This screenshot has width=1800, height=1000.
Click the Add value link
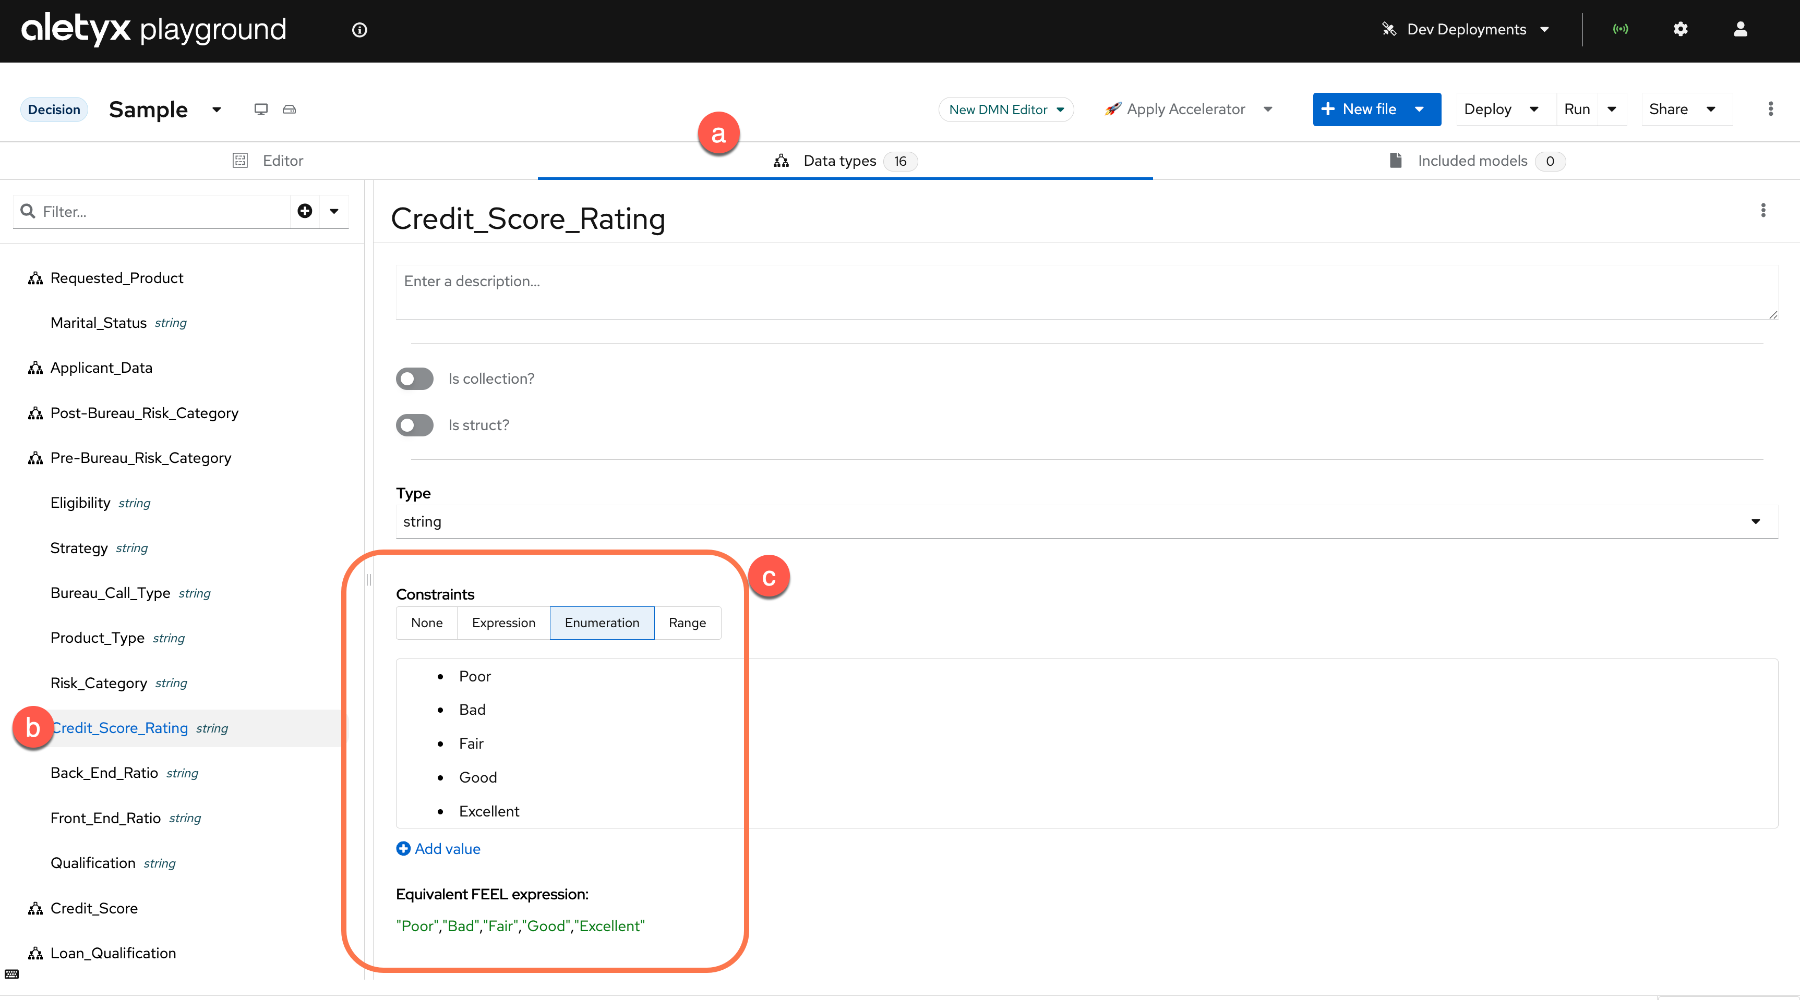439,849
